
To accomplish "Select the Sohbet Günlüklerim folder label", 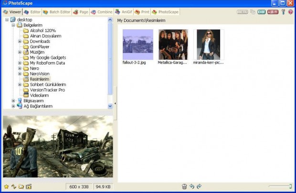I will [x=48, y=85].
